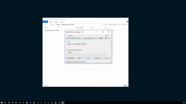Click the Progress bar in Disk Imager
The image size is (186, 104).
(87, 55)
